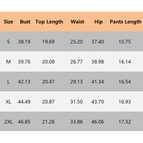Select hip value 43.70
143x143 pixels.
point(98,102)
